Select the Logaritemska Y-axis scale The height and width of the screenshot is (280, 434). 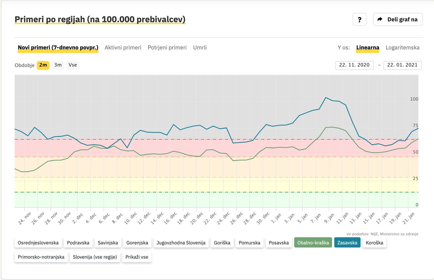click(403, 47)
